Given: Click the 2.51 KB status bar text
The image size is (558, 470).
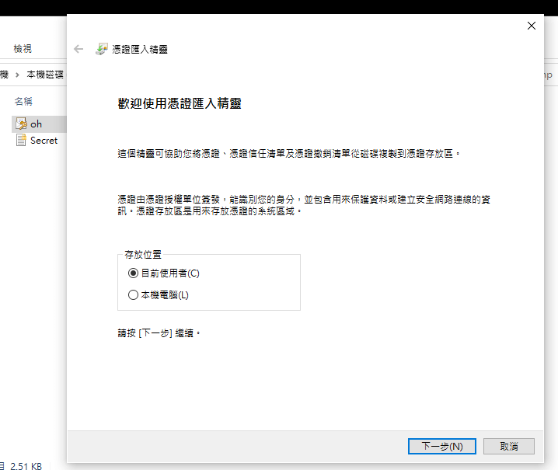Looking at the screenshot, I should pos(26,466).
